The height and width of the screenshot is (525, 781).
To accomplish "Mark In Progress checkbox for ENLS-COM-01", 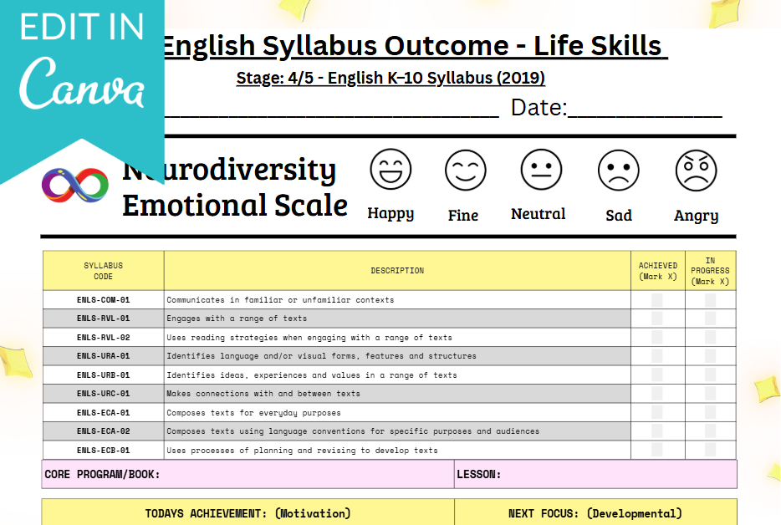I will (x=710, y=300).
